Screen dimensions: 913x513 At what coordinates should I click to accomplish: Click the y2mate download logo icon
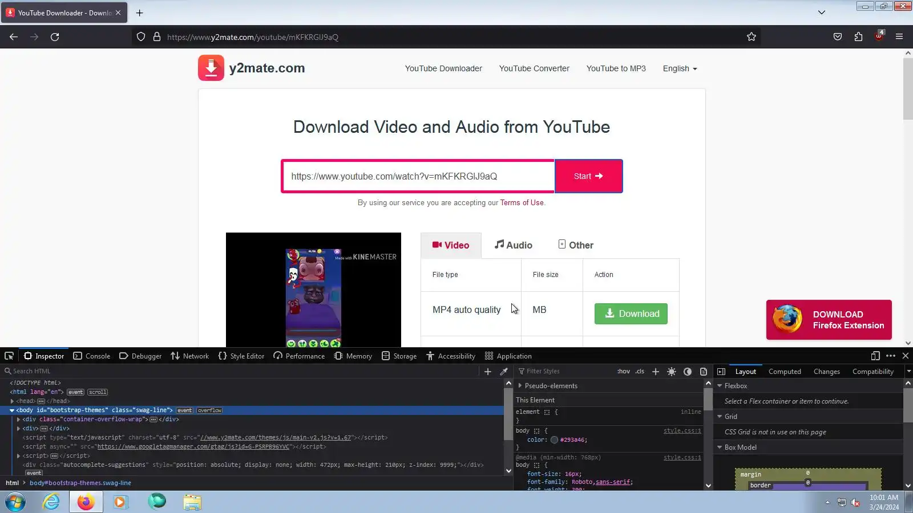click(x=211, y=68)
